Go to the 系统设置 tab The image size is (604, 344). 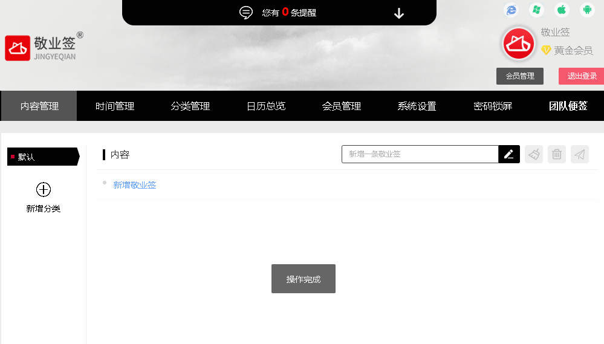click(417, 106)
